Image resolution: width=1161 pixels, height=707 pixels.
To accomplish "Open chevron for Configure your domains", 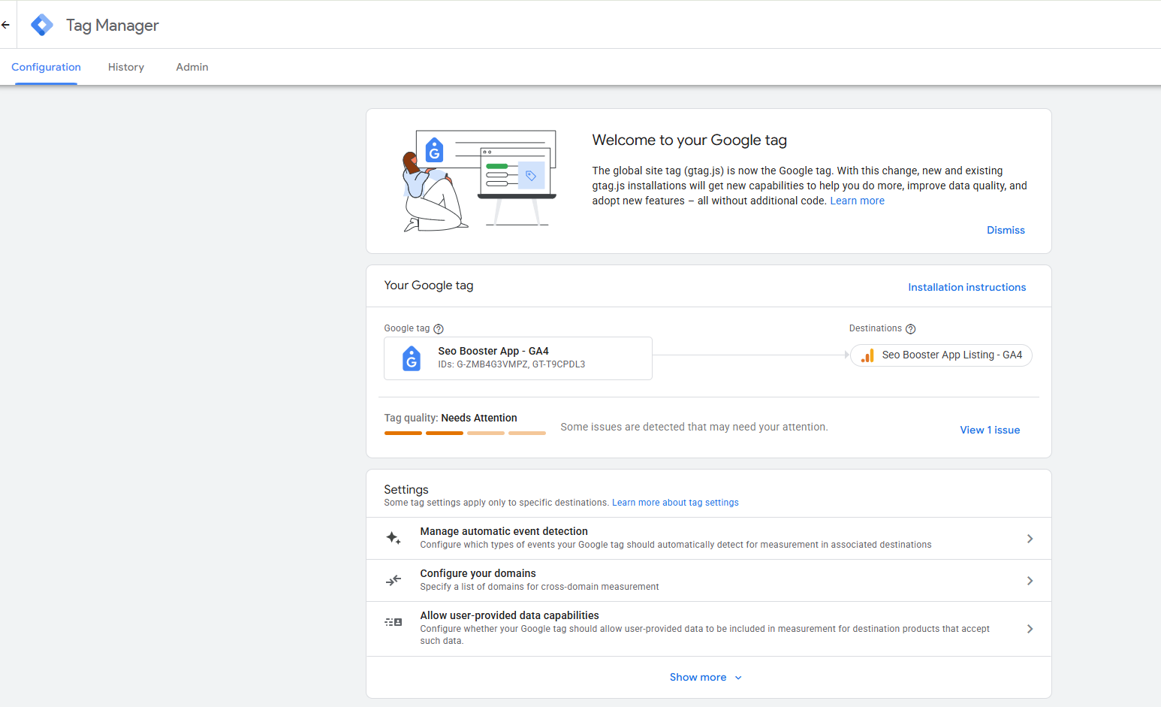I will pyautogui.click(x=1030, y=581).
